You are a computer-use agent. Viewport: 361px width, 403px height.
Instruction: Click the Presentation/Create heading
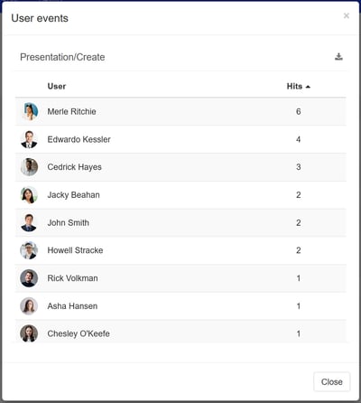pyautogui.click(x=62, y=57)
